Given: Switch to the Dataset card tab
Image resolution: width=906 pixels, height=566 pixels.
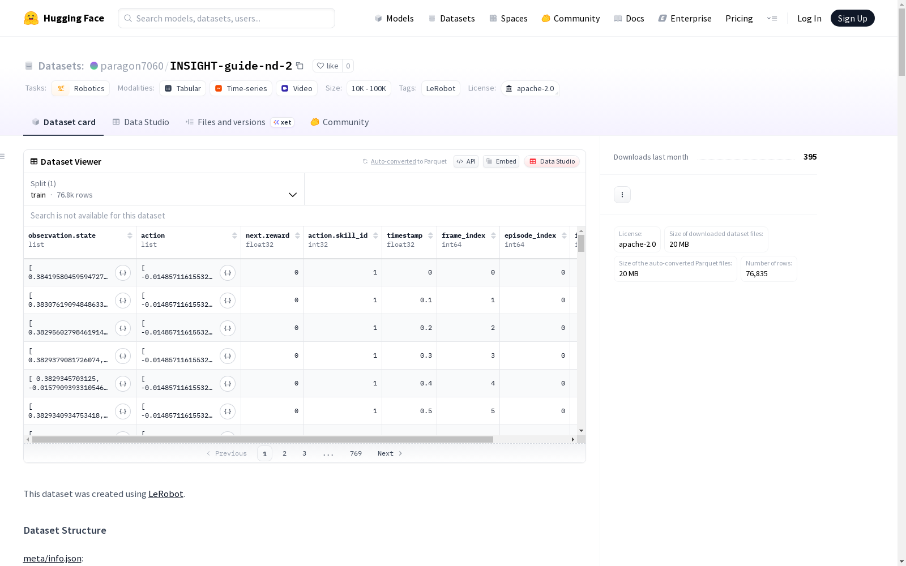Looking at the screenshot, I should click(63, 122).
